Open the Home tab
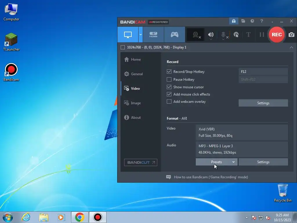 140,60
